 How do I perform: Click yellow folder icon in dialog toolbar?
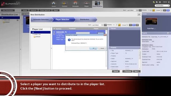[x=119, y=25]
